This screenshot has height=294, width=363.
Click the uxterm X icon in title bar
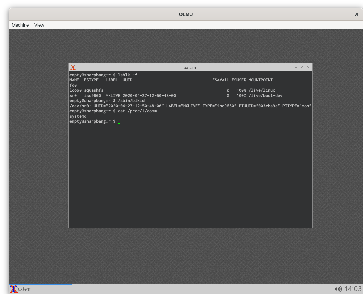[x=73, y=68]
